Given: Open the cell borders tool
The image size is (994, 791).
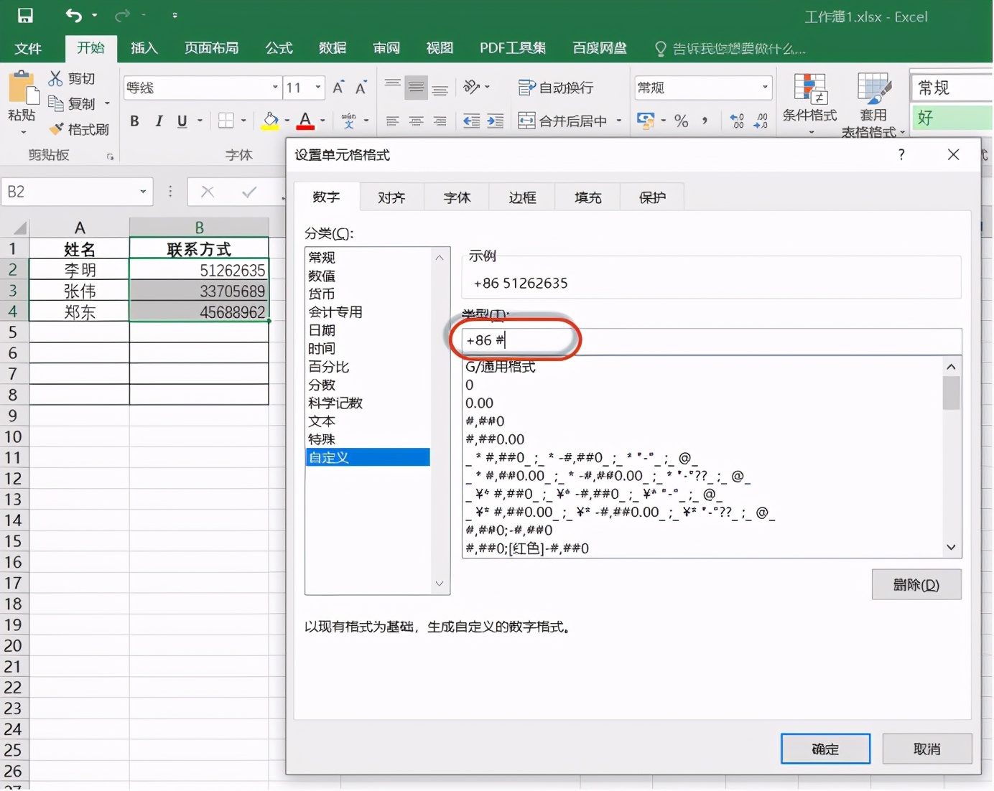Looking at the screenshot, I should pos(226,121).
